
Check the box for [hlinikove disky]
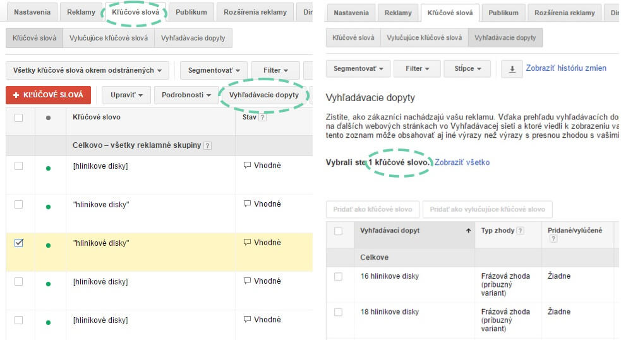[18, 166]
